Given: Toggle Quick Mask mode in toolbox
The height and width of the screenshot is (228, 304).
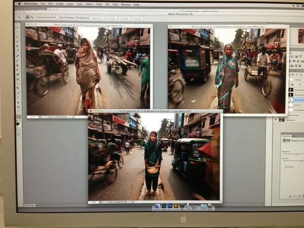Looking at the screenshot, I should [x=19, y=130].
